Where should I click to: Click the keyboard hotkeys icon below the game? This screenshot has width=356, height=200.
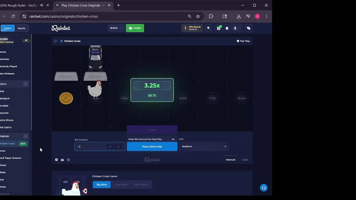coord(62,160)
